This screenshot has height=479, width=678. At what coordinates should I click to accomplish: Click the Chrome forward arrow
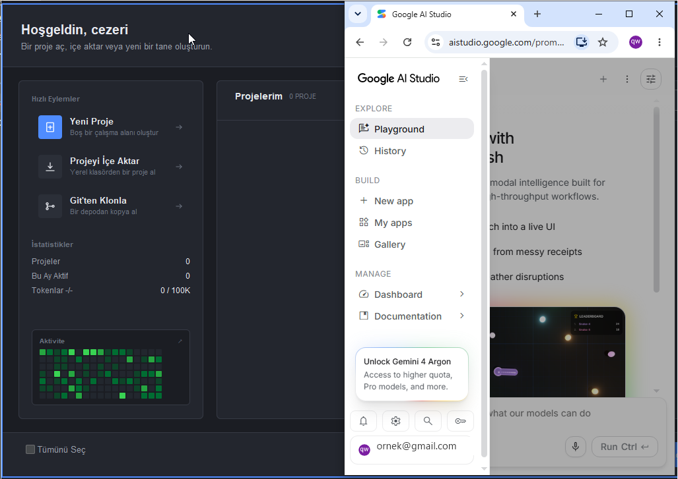coord(384,42)
